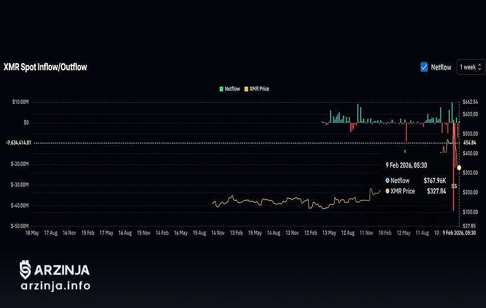
Task: Click the up-down chevron in interval selector
Action: pyautogui.click(x=479, y=67)
